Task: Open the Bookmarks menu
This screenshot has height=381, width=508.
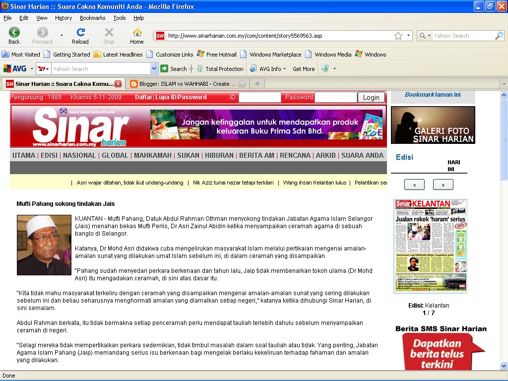Action: point(93,18)
